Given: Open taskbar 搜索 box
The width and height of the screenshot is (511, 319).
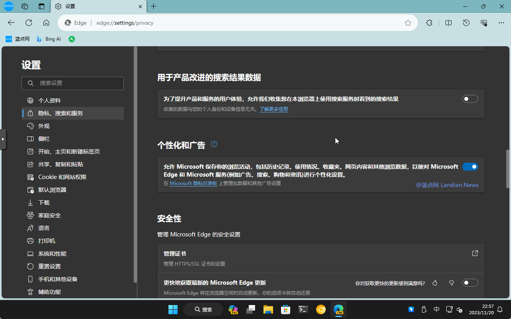Looking at the screenshot, I should click(x=203, y=309).
